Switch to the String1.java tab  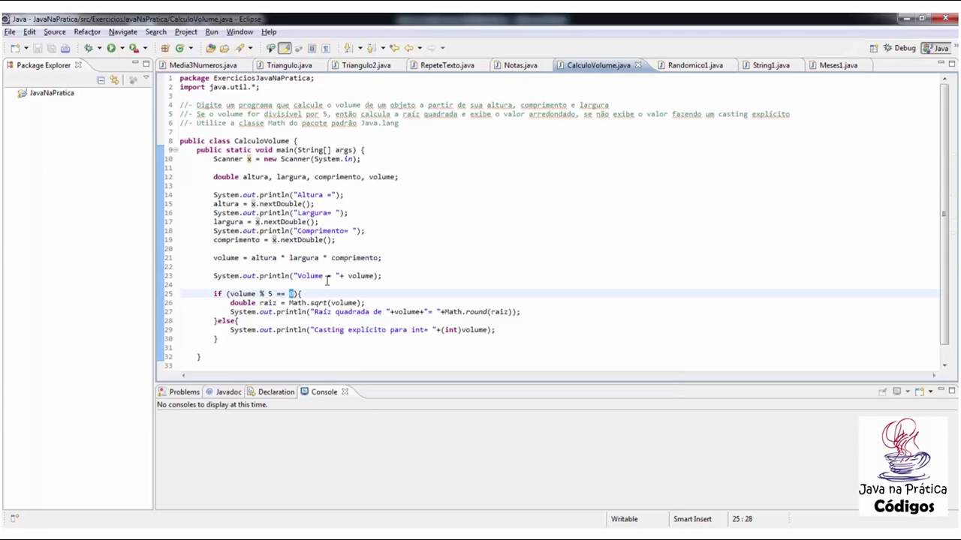point(767,65)
